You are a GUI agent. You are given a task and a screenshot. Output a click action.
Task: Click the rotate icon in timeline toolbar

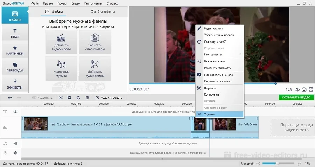(78, 98)
